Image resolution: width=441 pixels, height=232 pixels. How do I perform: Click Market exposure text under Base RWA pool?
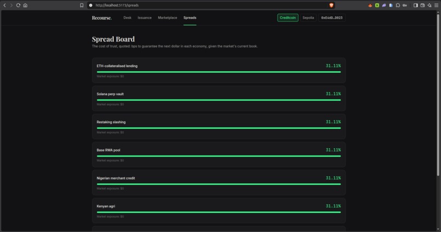coord(111,160)
